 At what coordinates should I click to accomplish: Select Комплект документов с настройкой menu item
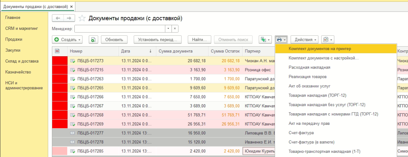[x=323, y=58]
